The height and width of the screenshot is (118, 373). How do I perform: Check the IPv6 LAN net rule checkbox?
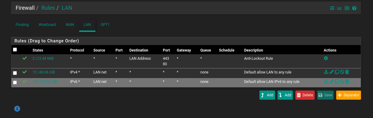click(15, 82)
